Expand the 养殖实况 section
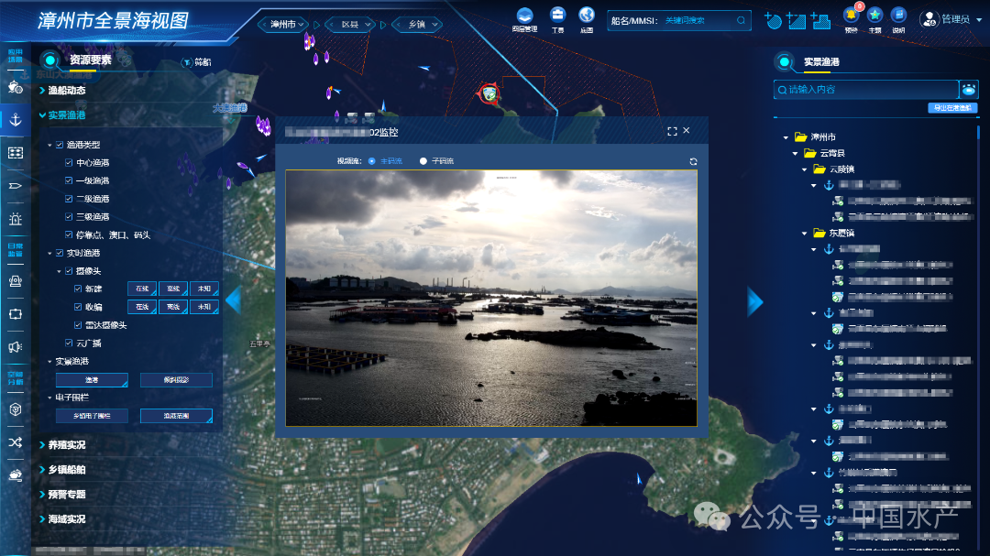This screenshot has height=556, width=990. tap(63, 445)
